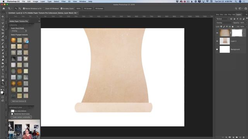Select the Gradient tool
Viewport: 248px width, 139px height.
(3, 57)
